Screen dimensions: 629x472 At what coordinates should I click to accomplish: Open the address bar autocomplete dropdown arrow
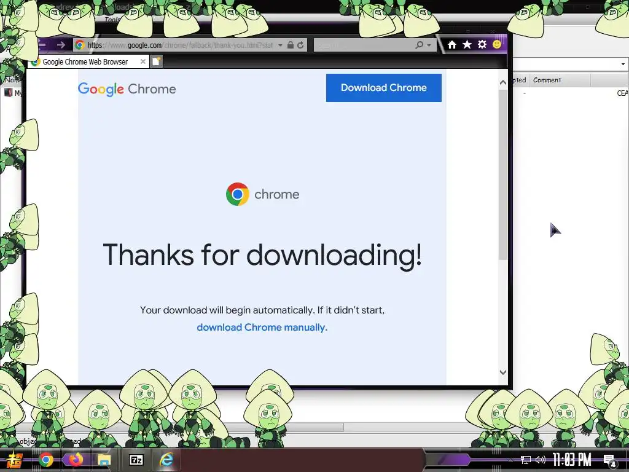280,45
